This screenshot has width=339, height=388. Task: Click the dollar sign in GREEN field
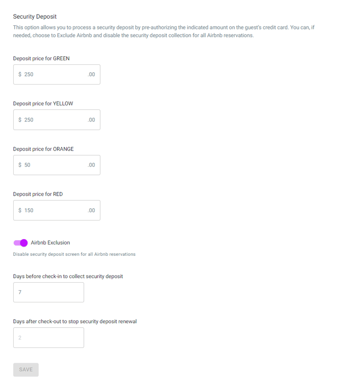click(x=20, y=74)
